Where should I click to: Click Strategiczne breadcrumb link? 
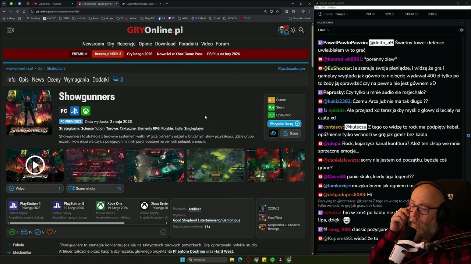tap(56, 69)
